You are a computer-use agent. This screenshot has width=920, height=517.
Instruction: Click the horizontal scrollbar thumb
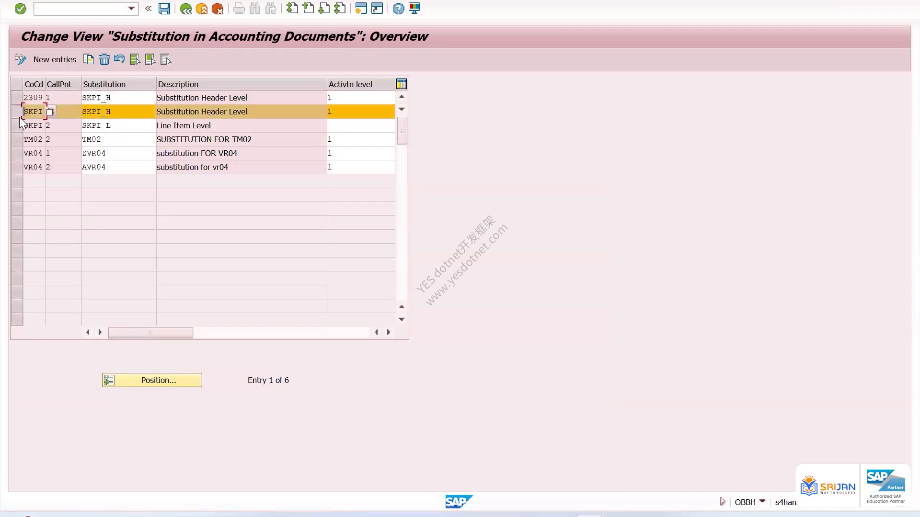(150, 333)
